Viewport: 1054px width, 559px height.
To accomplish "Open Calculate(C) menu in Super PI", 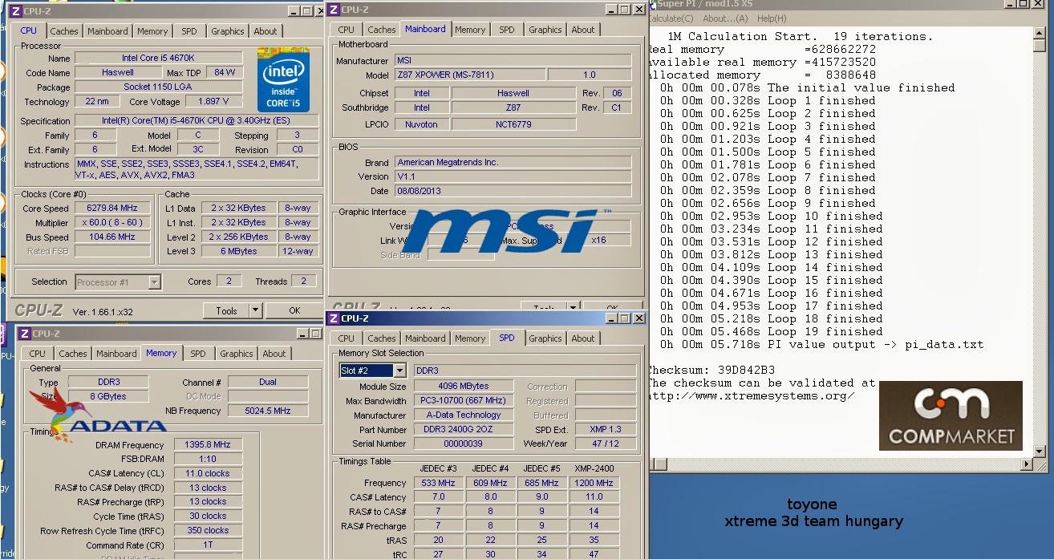I will 671,18.
